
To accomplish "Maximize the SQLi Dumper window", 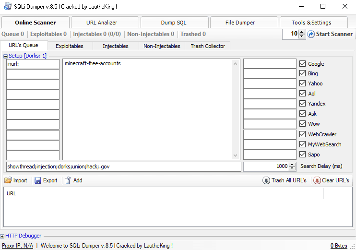I will point(323,6).
